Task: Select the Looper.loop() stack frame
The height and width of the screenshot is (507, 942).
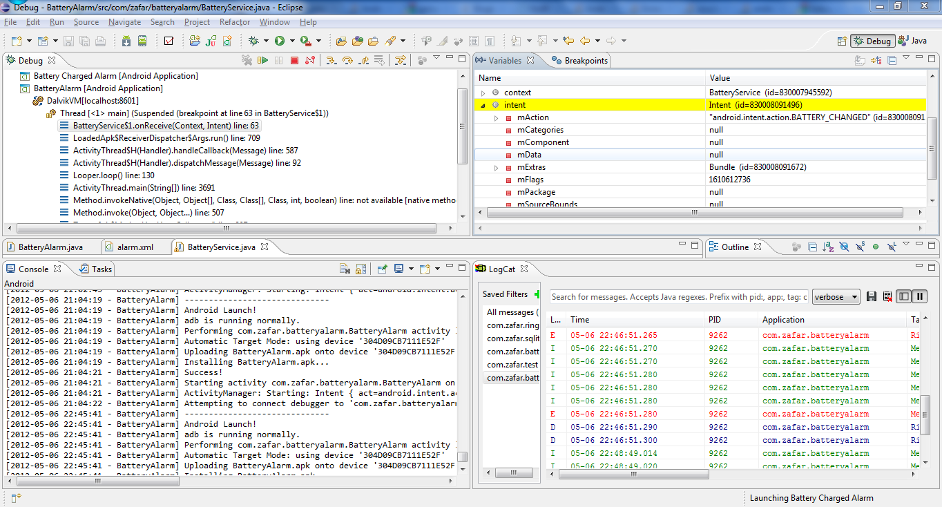Action: click(113, 175)
